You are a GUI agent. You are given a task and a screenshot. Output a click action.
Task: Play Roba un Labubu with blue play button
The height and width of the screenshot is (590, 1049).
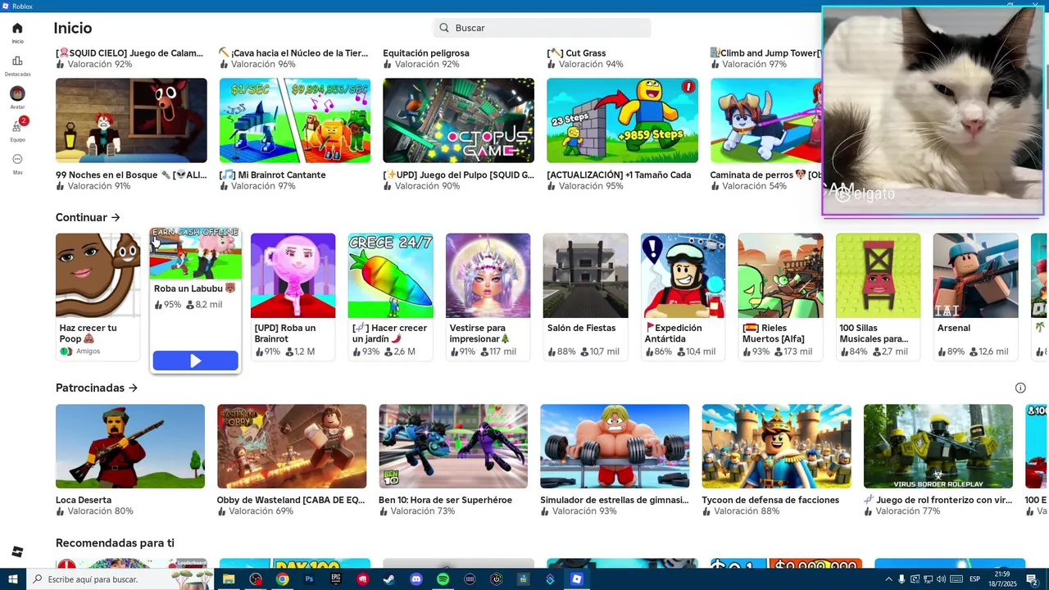[195, 361]
